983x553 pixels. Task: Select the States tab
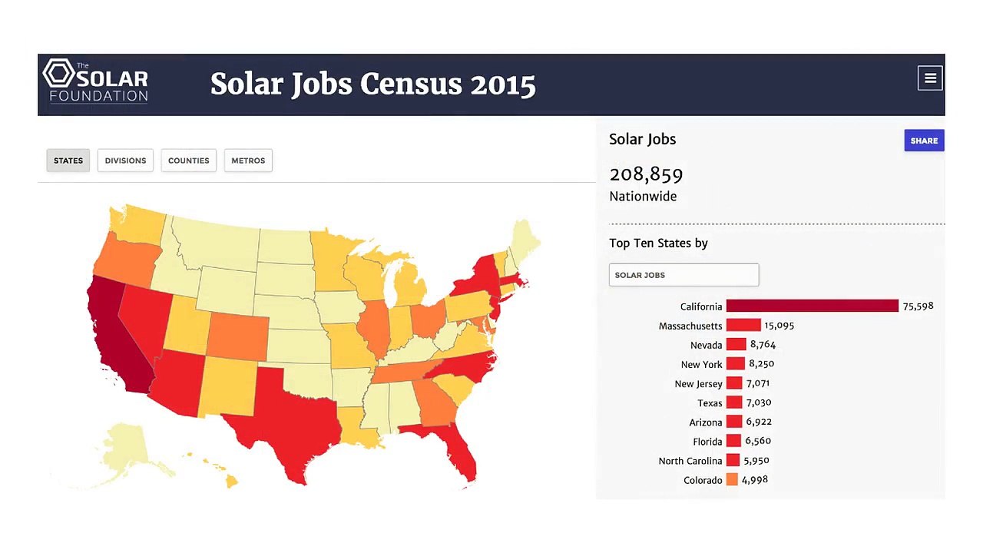(68, 161)
